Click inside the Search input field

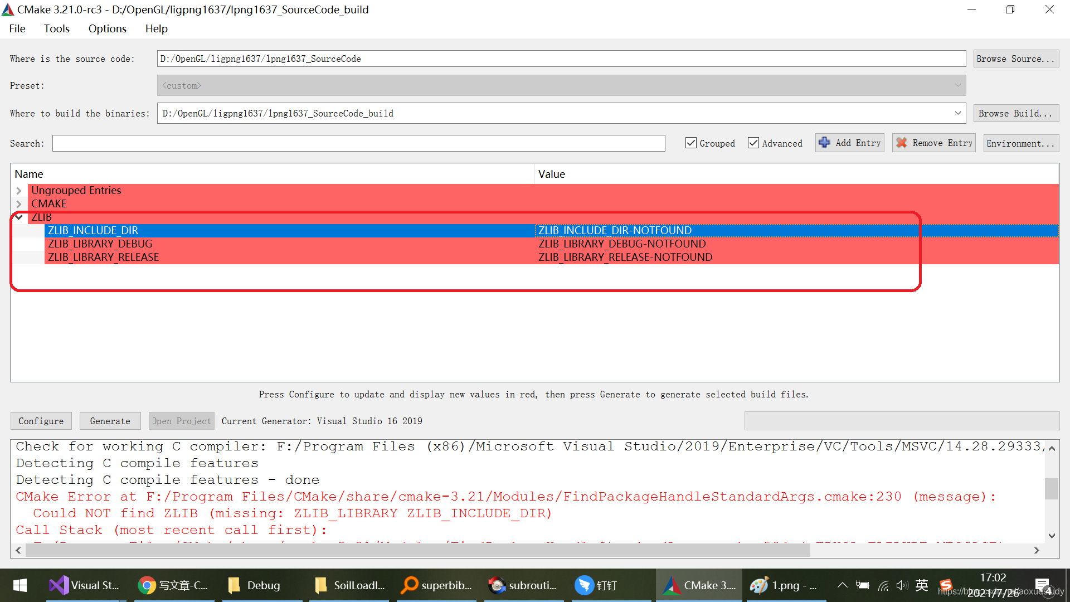(358, 143)
